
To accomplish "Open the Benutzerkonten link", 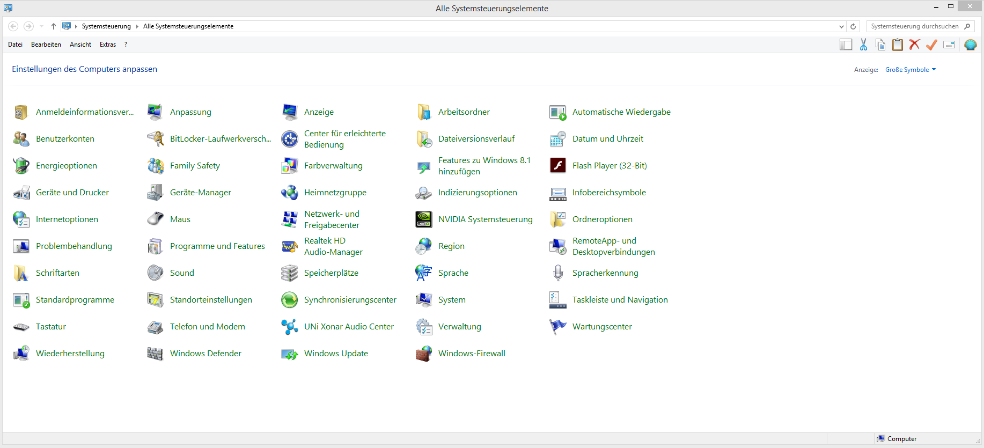I will pyautogui.click(x=65, y=139).
